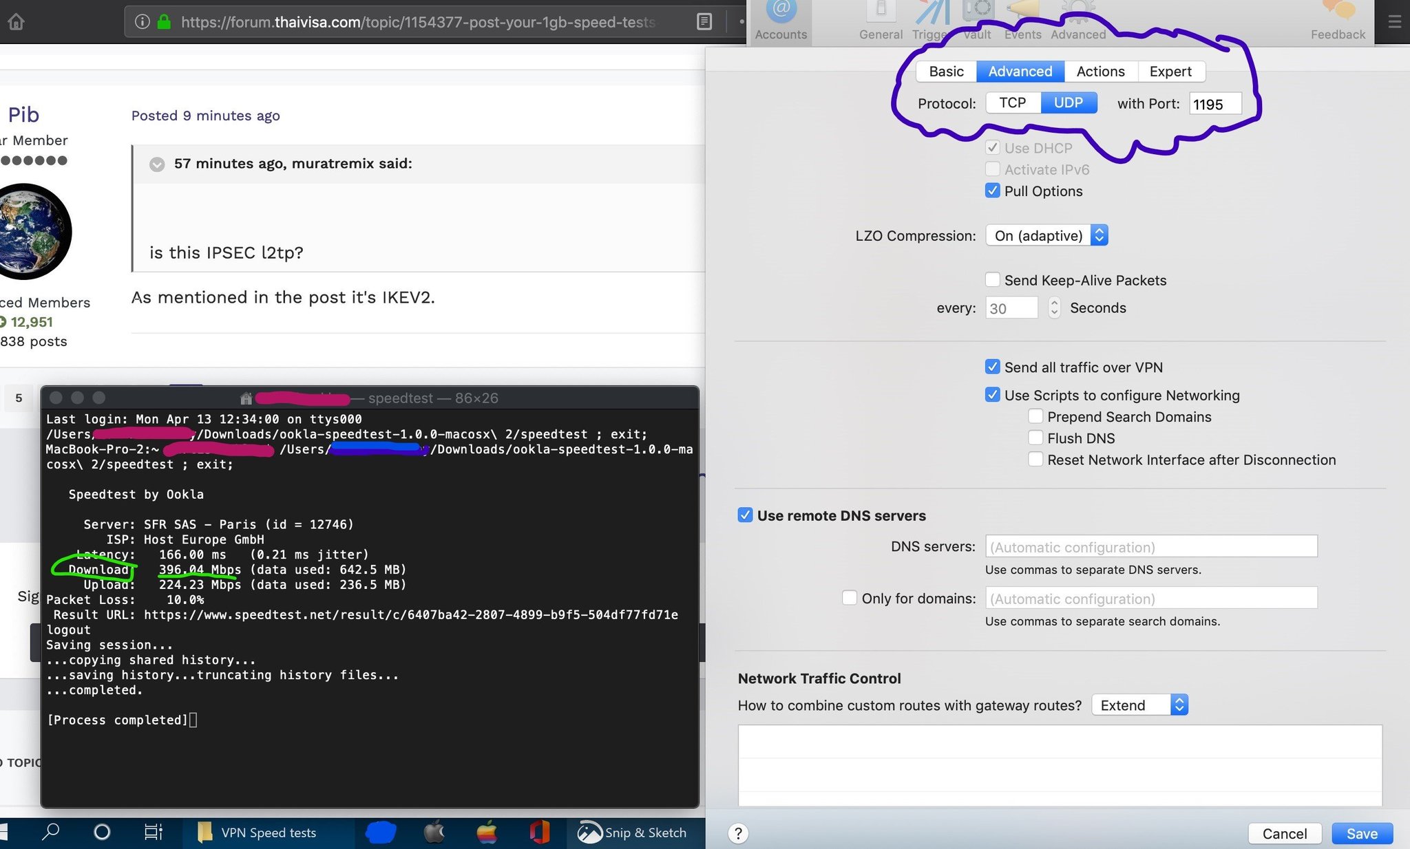Toggle Use Scripts to configure Networking
Screen dimensions: 1410x849
(x=992, y=395)
